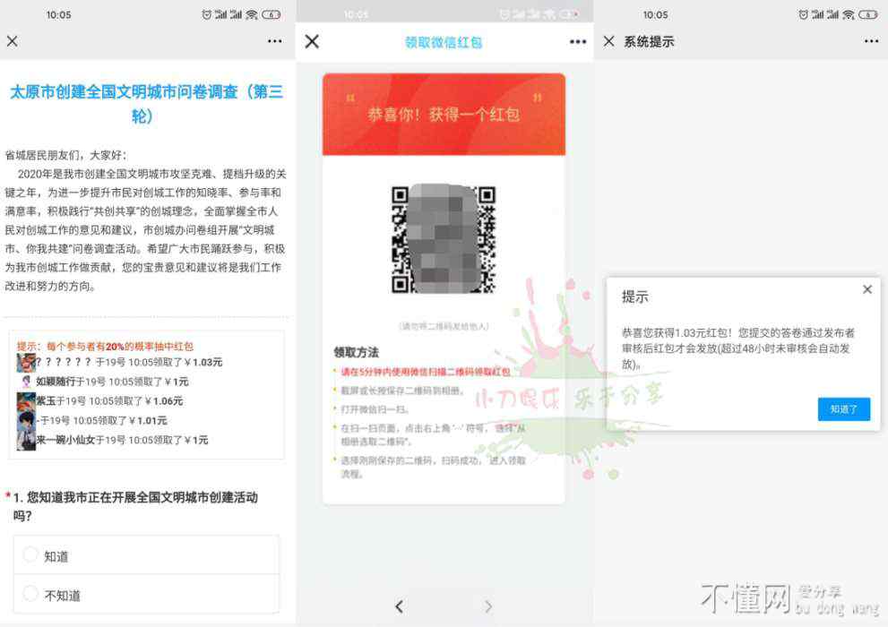Tap the red packet QR code
The image size is (888, 627).
pyautogui.click(x=444, y=239)
